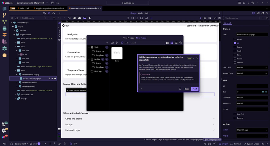The height and width of the screenshot is (146, 270).
Task: Collapse the Web category in project dialog
Action: point(89,47)
